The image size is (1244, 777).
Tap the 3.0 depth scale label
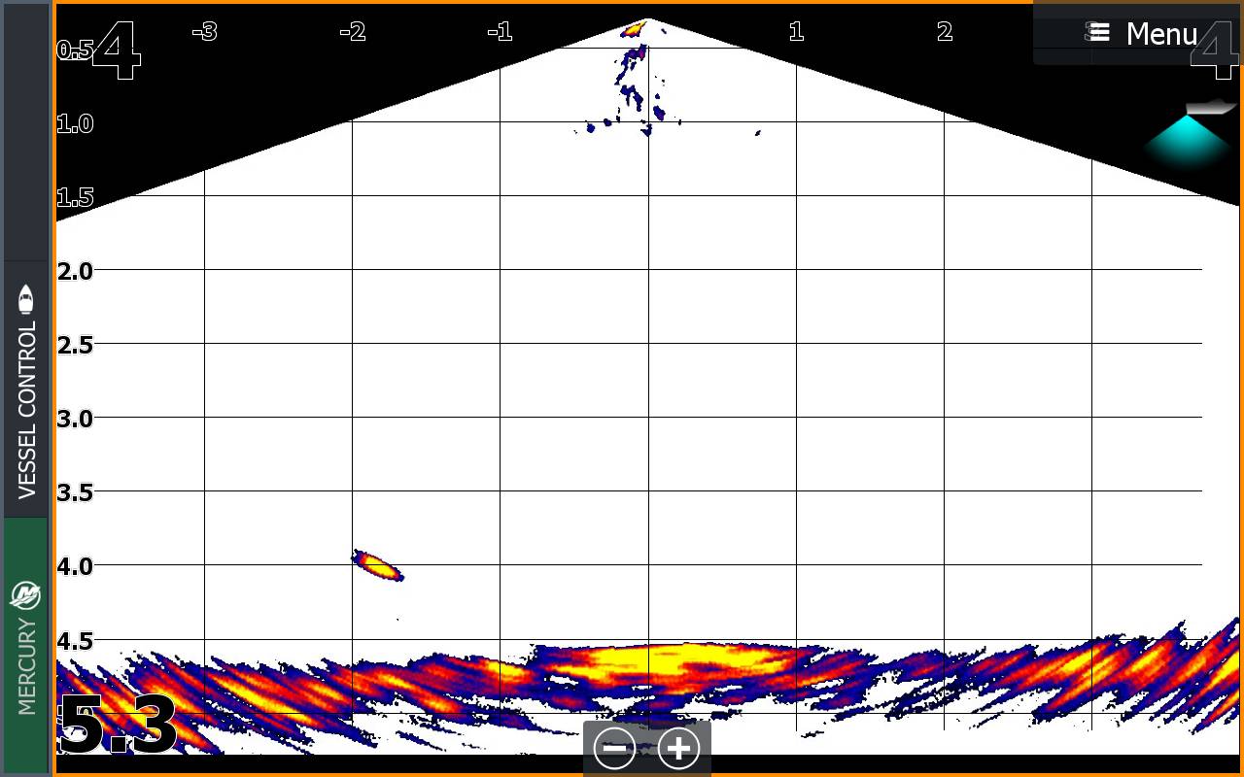click(x=75, y=419)
